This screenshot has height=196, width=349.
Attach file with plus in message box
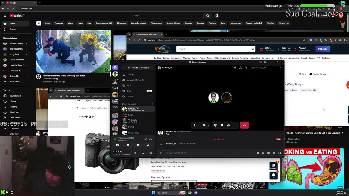161,153
